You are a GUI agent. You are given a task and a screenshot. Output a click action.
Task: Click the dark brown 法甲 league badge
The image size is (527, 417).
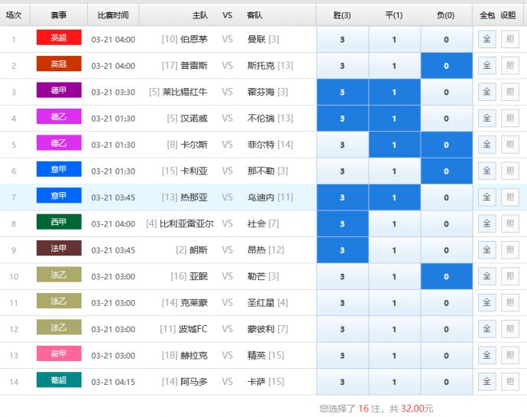point(59,249)
